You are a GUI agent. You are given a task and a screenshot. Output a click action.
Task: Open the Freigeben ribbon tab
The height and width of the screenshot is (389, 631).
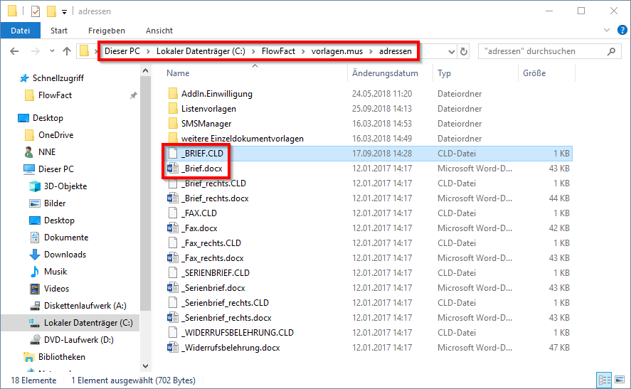(x=107, y=31)
